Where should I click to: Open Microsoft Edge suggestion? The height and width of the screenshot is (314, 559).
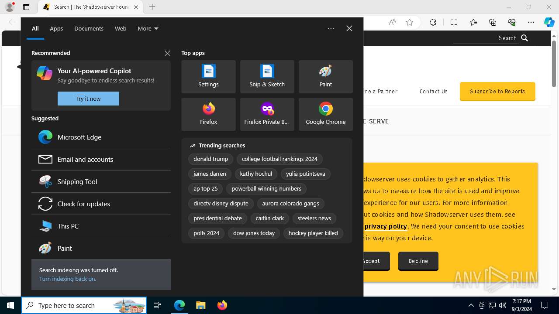coord(101,137)
